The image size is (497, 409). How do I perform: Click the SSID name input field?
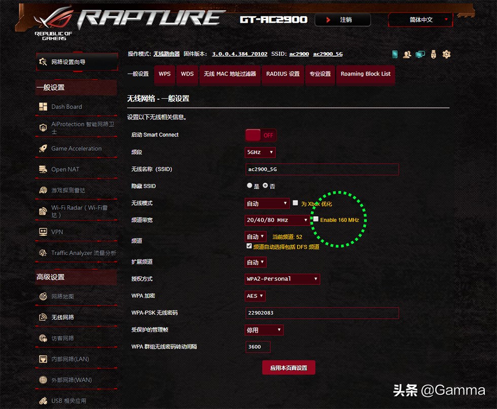tap(322, 169)
